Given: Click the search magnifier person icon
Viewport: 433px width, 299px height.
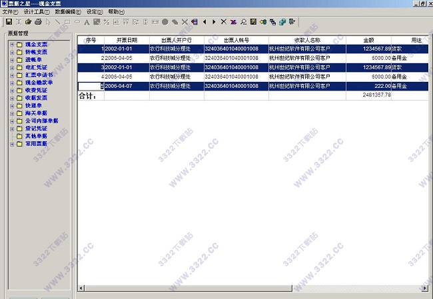Looking at the screenshot, I should [243, 22].
